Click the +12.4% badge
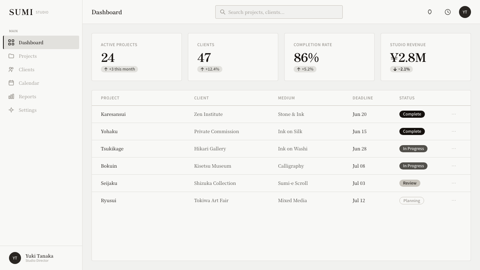This screenshot has height=270, width=480. click(x=210, y=69)
